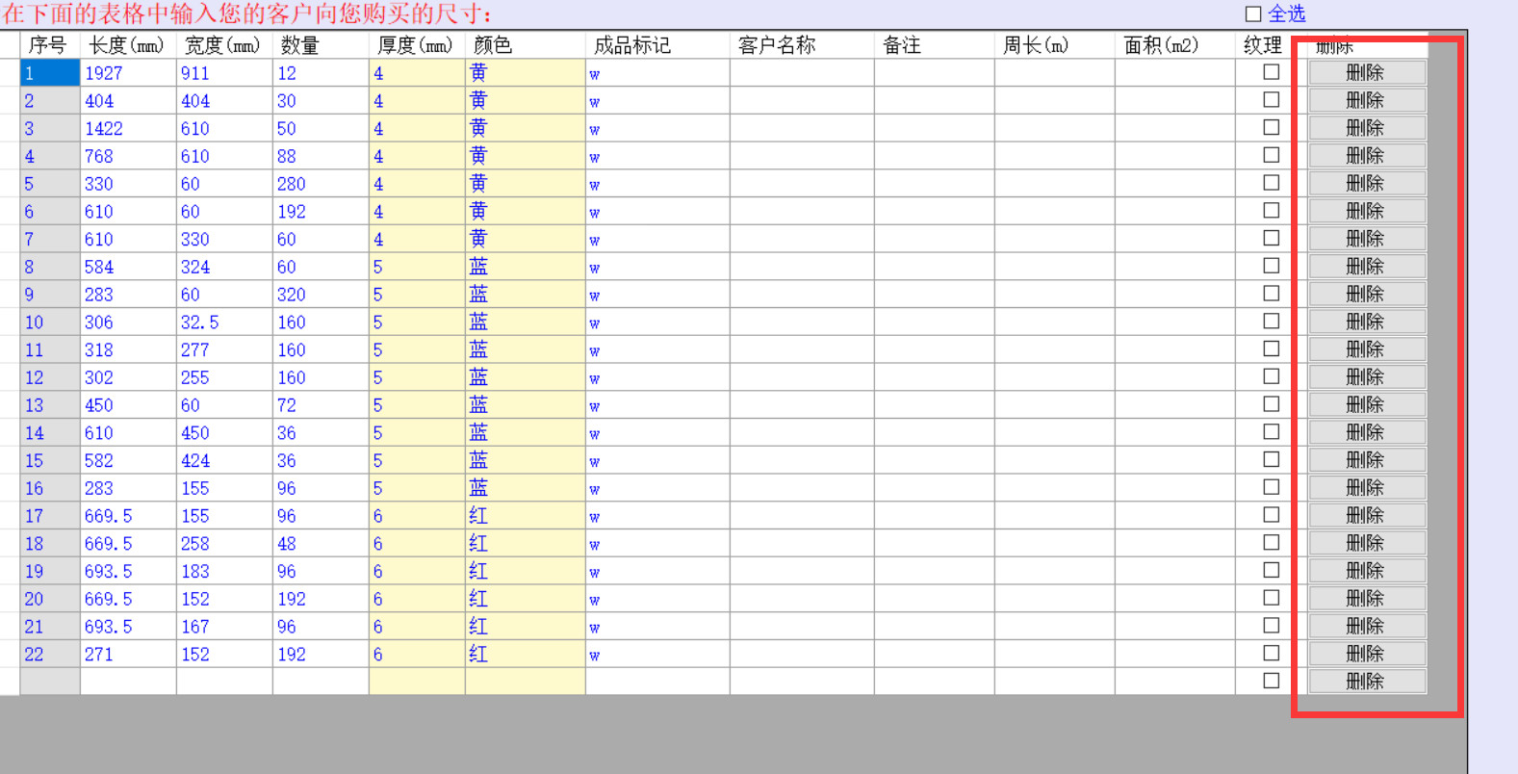Image resolution: width=1518 pixels, height=774 pixels.
Task: Click 成品标记 cell w in row 11
Action: pyautogui.click(x=657, y=349)
